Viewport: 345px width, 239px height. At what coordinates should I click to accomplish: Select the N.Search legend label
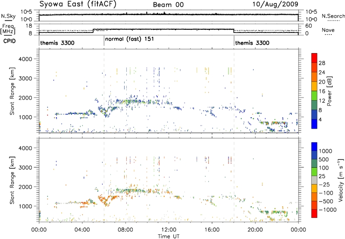click(x=333, y=16)
